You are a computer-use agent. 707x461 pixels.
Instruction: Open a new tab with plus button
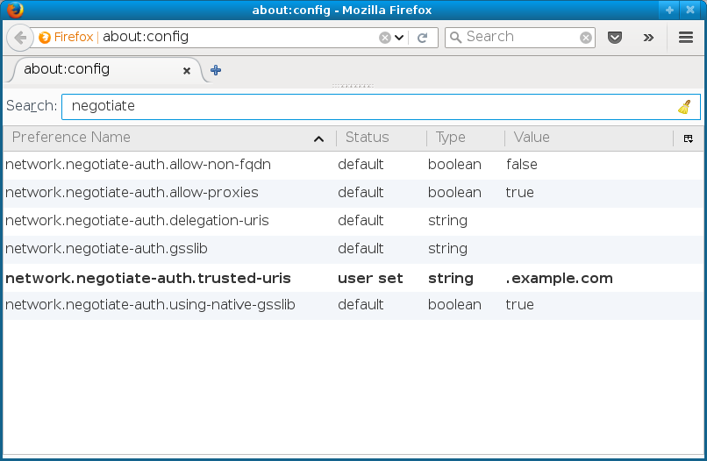216,70
